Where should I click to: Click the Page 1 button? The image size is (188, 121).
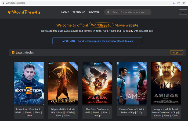point(177,52)
